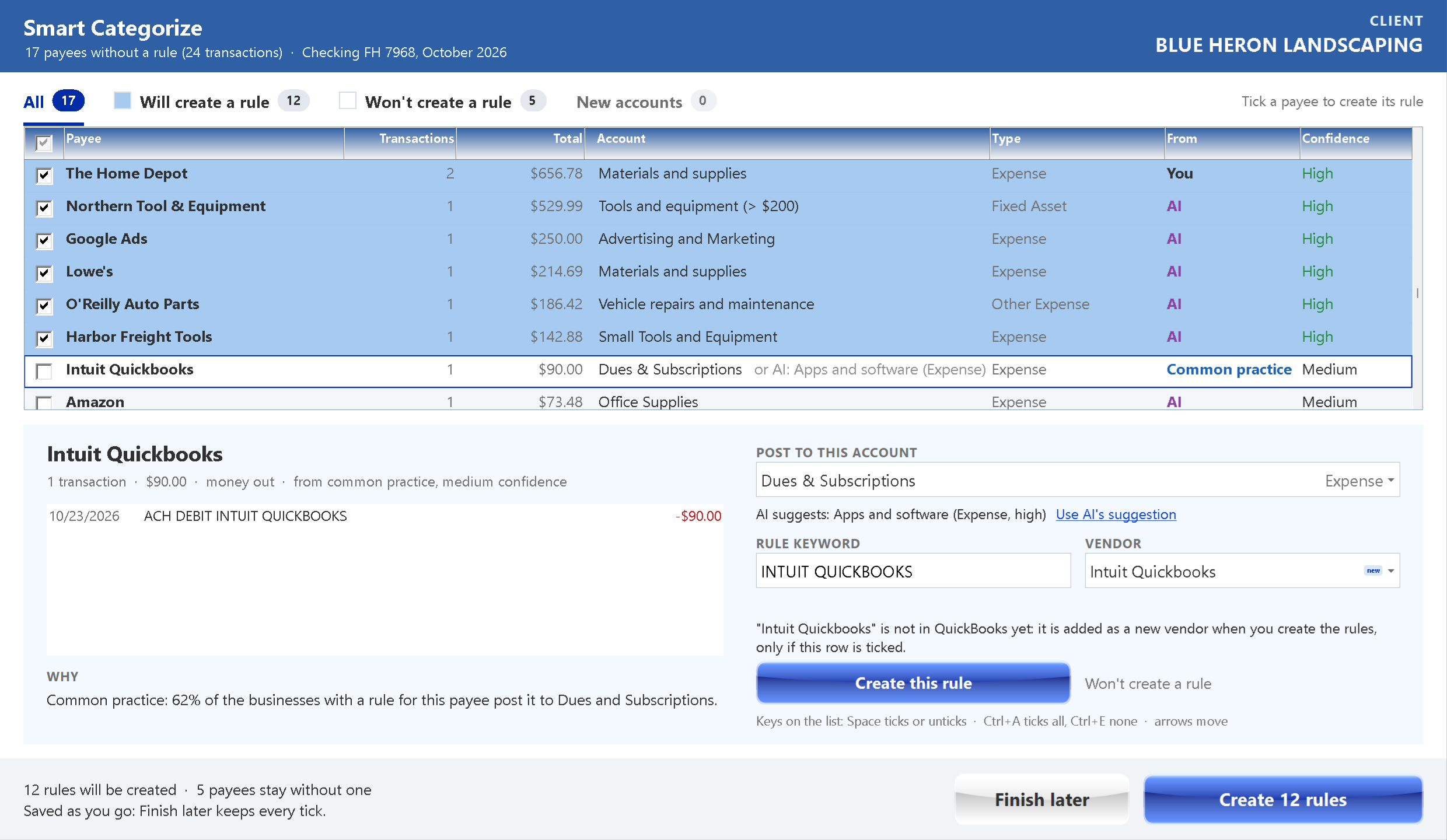
Task: Select the Common practice source label
Action: pyautogui.click(x=1229, y=370)
